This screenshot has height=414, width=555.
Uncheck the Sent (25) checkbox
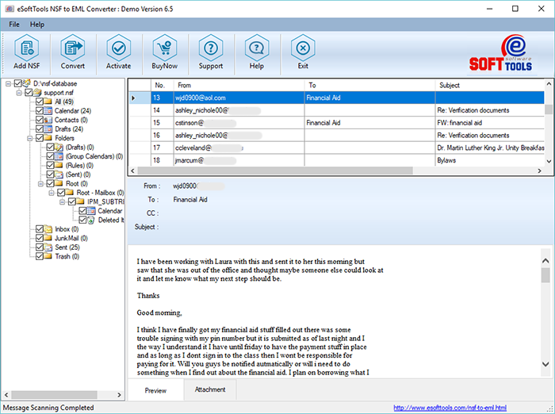pyautogui.click(x=40, y=247)
